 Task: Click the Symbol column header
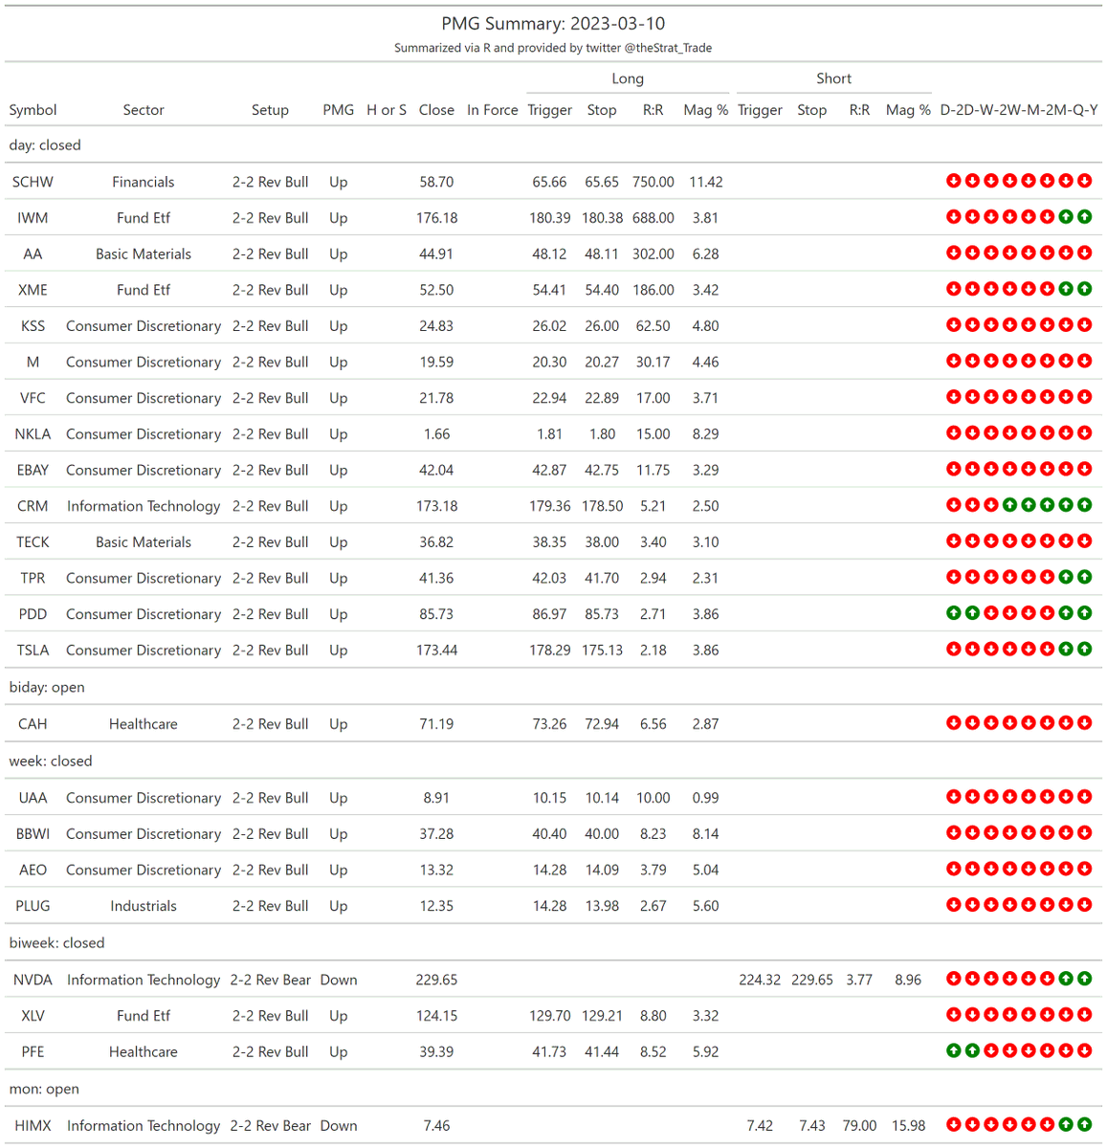pyautogui.click(x=33, y=110)
